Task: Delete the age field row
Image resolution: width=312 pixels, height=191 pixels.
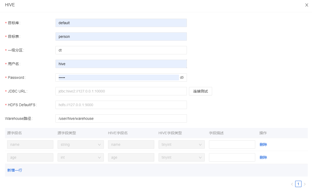Action: (263, 157)
